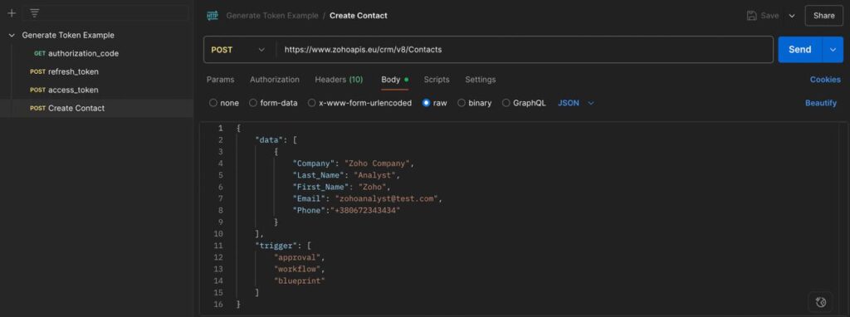Click Generate Token Example breadcrumb
Image resolution: width=850 pixels, height=317 pixels.
tap(272, 16)
